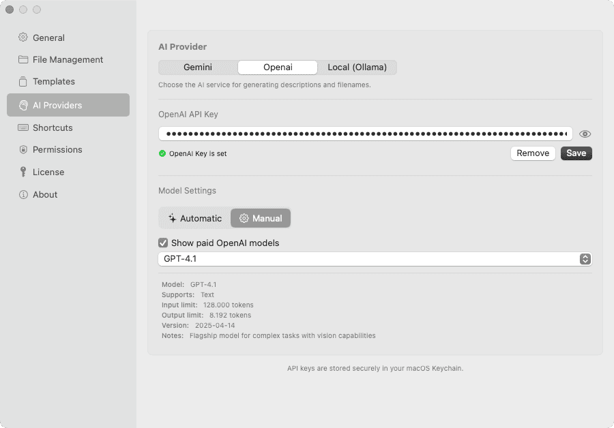
Task: Click the 'Model Settings' heading
Action: pos(187,191)
